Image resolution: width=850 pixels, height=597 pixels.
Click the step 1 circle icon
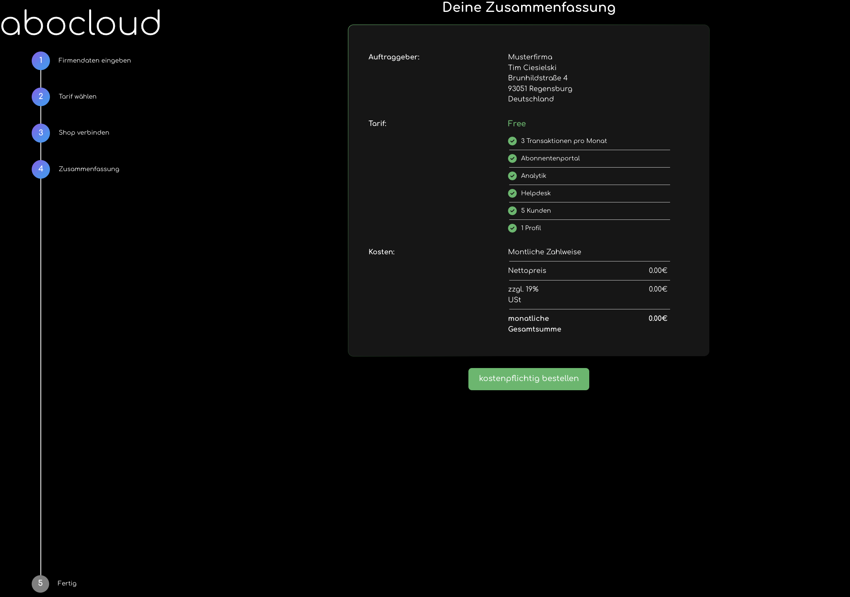(41, 61)
